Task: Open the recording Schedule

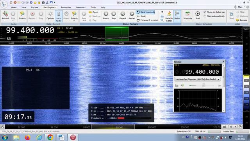Action: coord(187,16)
